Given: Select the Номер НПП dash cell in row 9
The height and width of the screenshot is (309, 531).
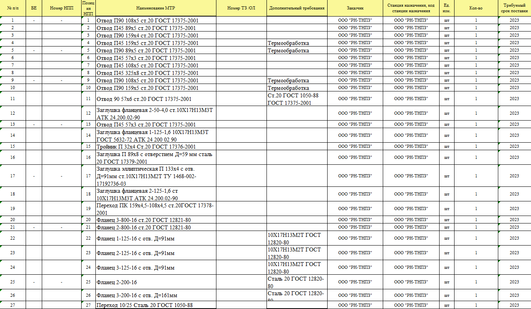Looking at the screenshot, I should (x=62, y=80).
